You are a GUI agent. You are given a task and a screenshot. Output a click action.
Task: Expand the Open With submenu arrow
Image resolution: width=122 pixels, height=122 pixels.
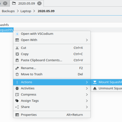87,40
